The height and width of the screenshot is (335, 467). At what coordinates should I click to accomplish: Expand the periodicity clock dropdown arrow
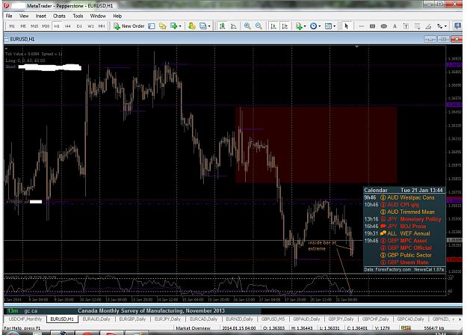[320, 26]
